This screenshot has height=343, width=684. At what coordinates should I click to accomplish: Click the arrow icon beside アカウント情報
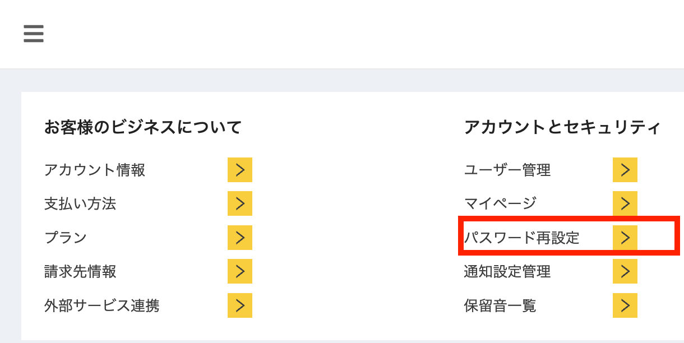click(x=240, y=170)
